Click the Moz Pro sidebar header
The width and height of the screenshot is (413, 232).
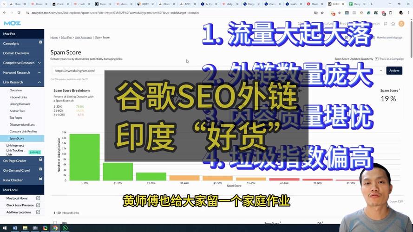click(x=22, y=34)
